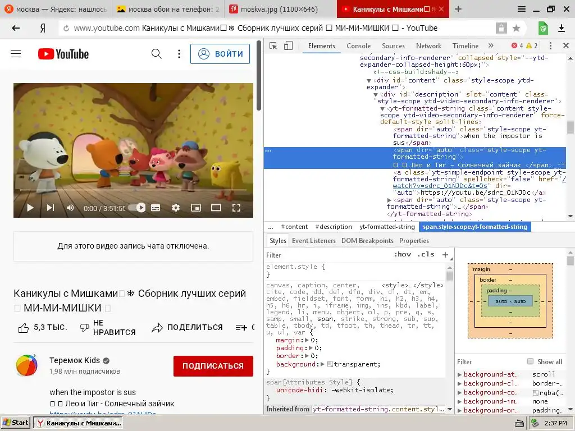Collapse the yt-formatted-string node
Viewport: 575px width, 431px height.
382,109
